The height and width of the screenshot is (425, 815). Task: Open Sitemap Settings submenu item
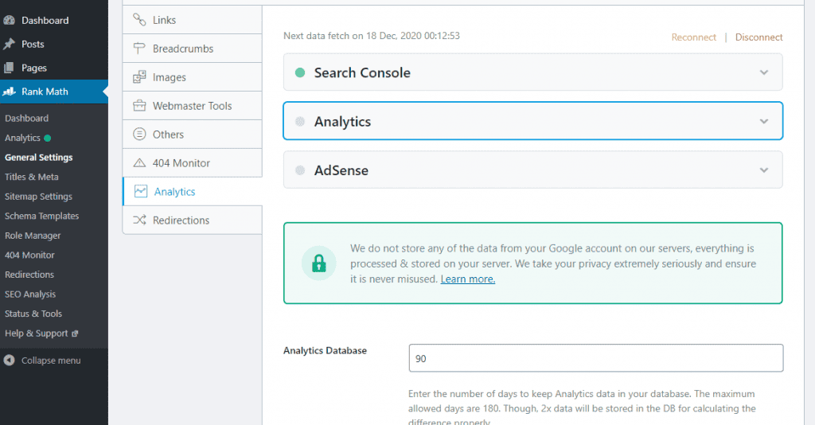point(38,197)
